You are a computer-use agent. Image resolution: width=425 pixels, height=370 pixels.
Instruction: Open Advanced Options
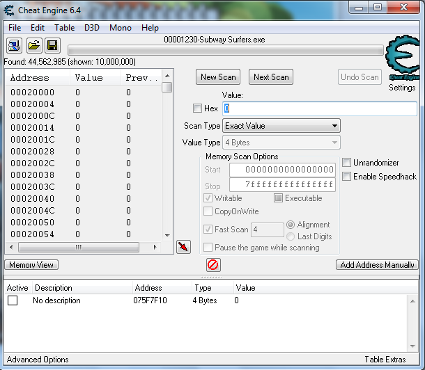pos(38,360)
